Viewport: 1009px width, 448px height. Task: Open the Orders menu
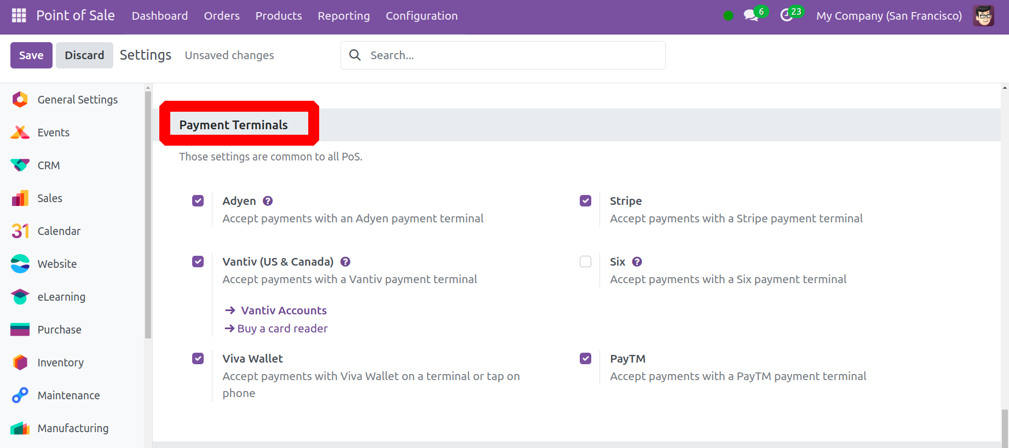tap(222, 16)
